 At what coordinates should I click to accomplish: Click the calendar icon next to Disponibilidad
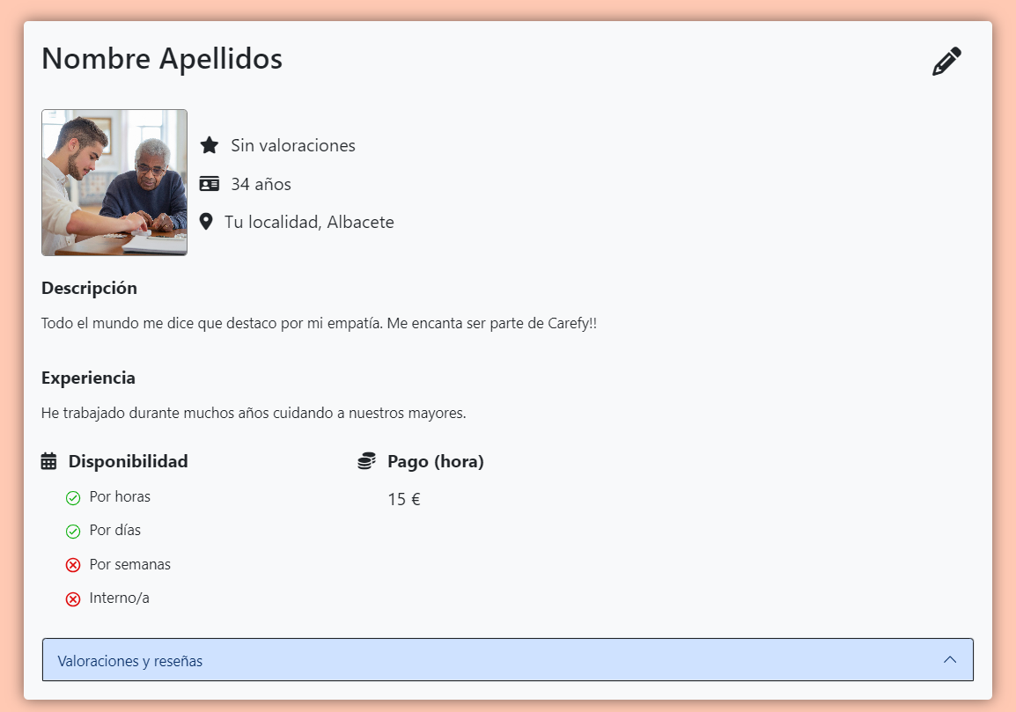[48, 460]
